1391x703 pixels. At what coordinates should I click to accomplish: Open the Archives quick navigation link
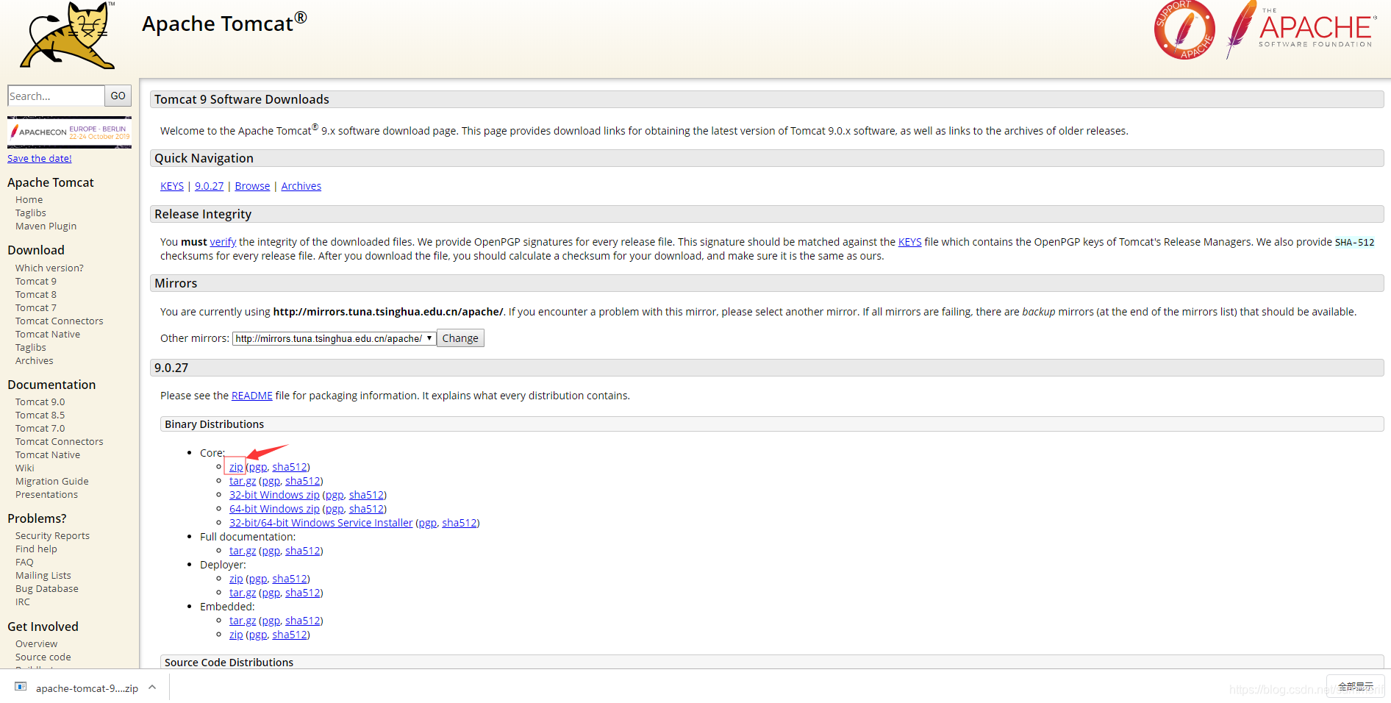(301, 186)
